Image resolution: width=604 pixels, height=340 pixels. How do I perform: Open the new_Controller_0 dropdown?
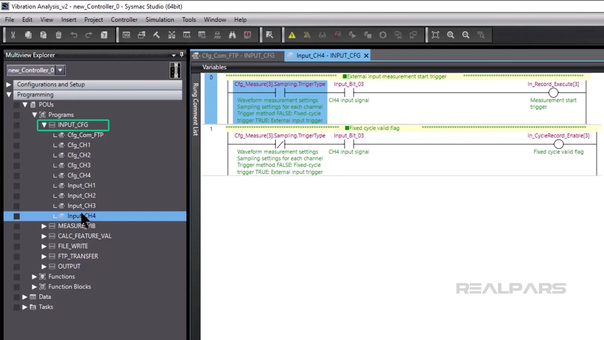[60, 70]
